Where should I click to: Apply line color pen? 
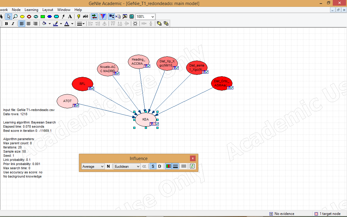(56, 24)
